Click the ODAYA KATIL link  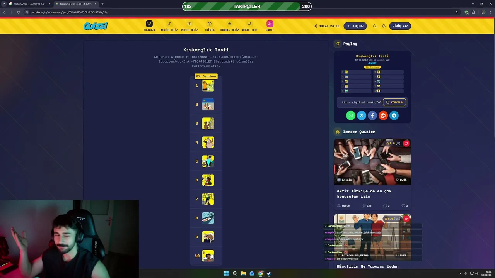click(326, 26)
